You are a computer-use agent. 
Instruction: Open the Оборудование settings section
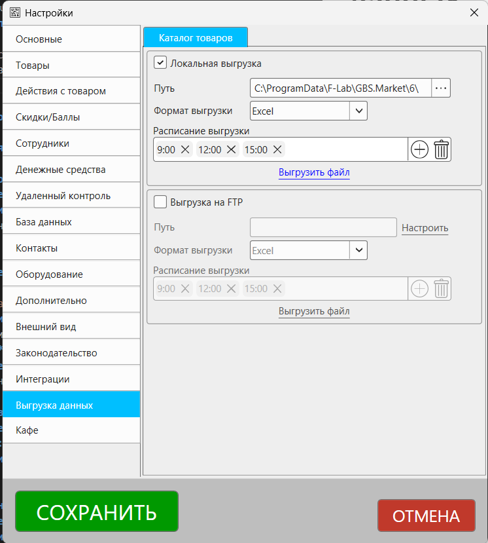click(71, 274)
